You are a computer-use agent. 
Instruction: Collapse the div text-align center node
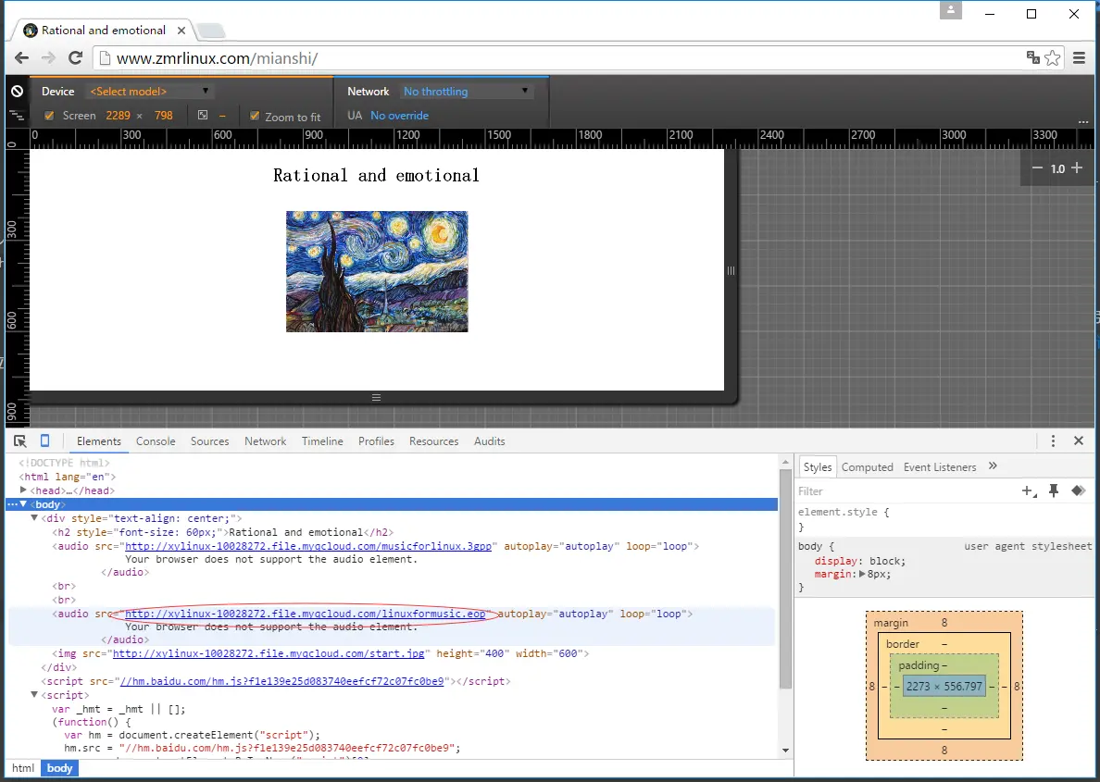tap(33, 518)
